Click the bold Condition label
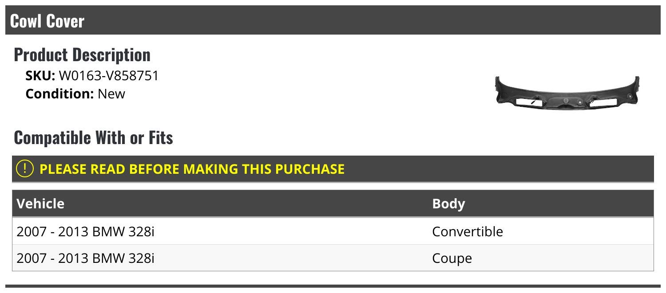 (x=60, y=94)
